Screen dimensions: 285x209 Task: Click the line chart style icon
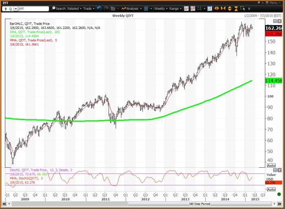coord(186,8)
